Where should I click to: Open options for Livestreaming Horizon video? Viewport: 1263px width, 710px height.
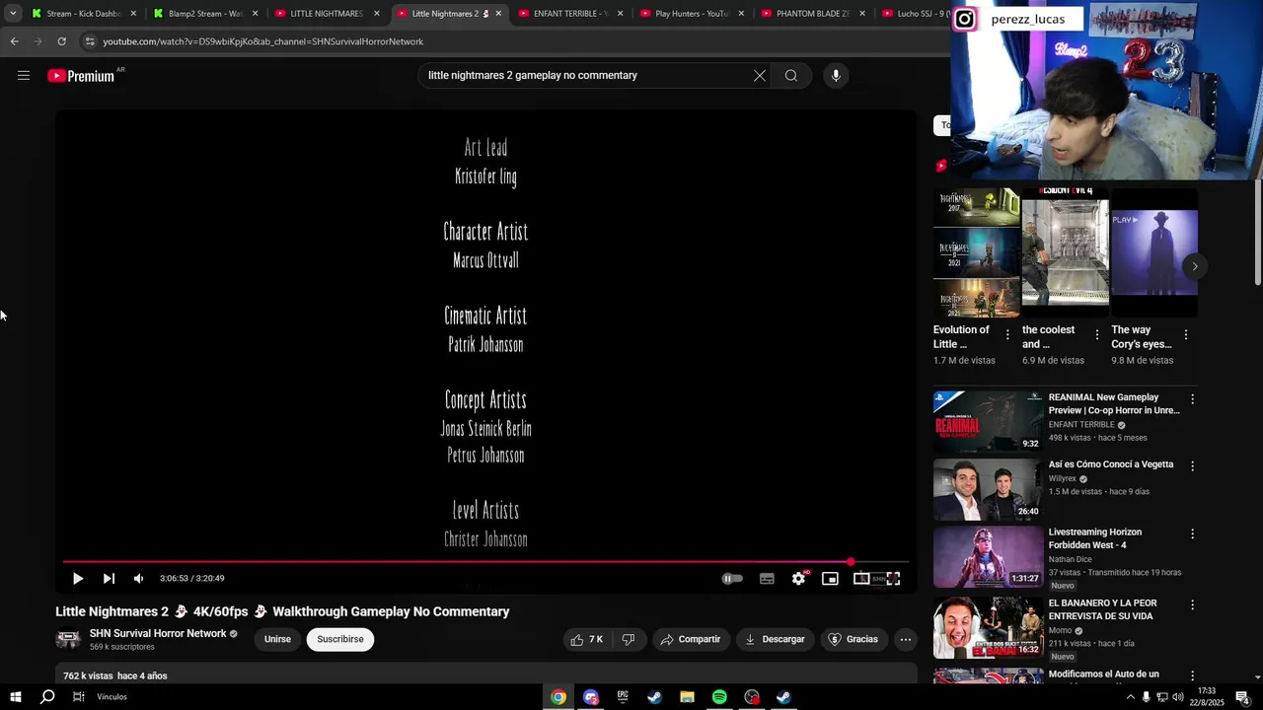click(1192, 533)
